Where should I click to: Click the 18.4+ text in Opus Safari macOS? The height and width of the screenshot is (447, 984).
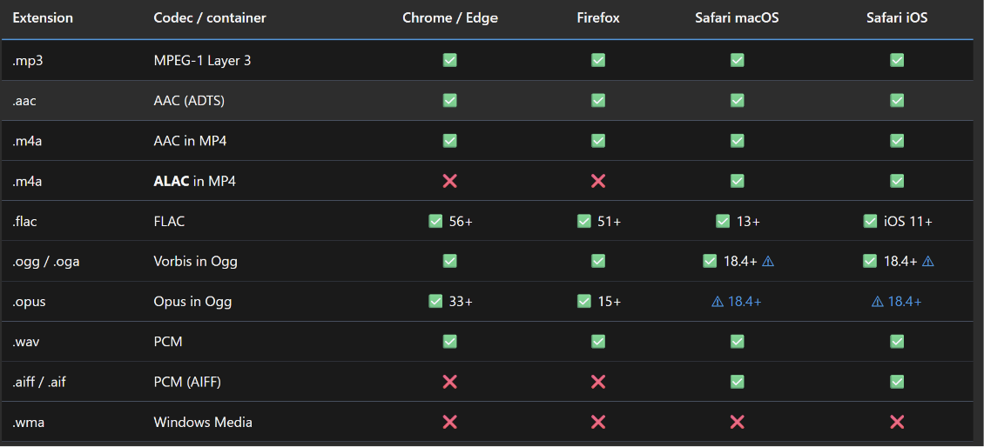(x=745, y=302)
